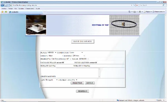Viewport: 168px width, 102px height.
Task: Open the Archivo menu
Action: pyautogui.click(x=4, y=9)
